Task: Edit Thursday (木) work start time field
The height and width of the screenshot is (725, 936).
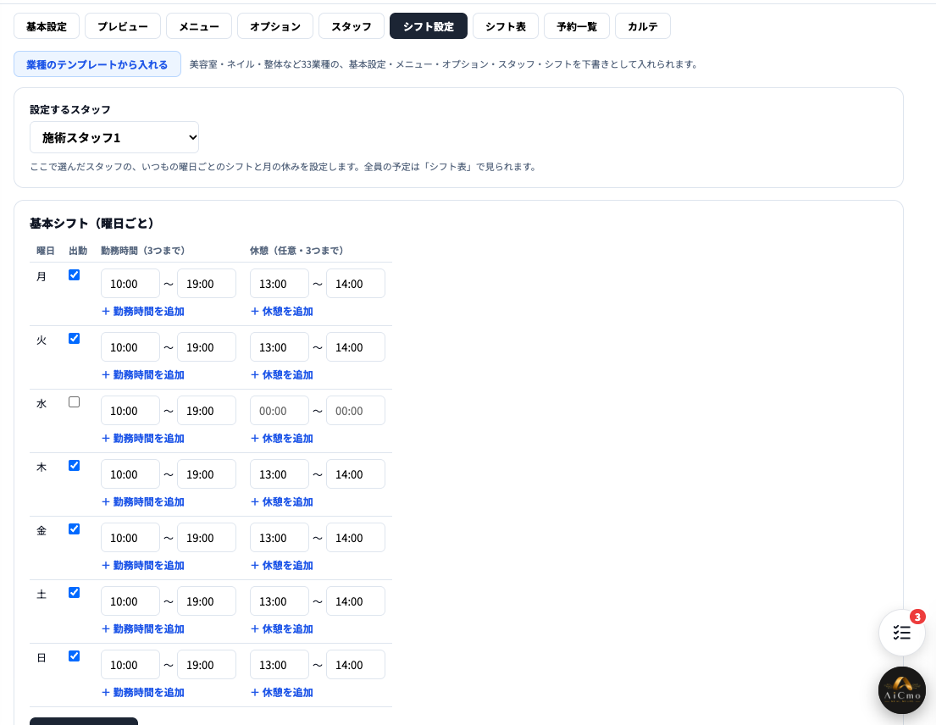Action: click(130, 474)
